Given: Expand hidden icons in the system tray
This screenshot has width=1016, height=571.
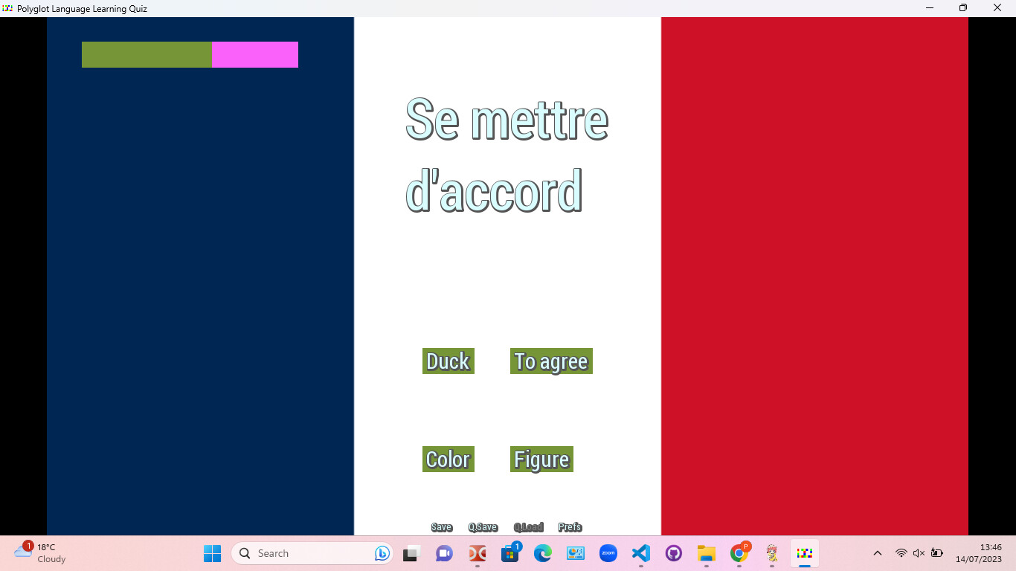Looking at the screenshot, I should 877,553.
